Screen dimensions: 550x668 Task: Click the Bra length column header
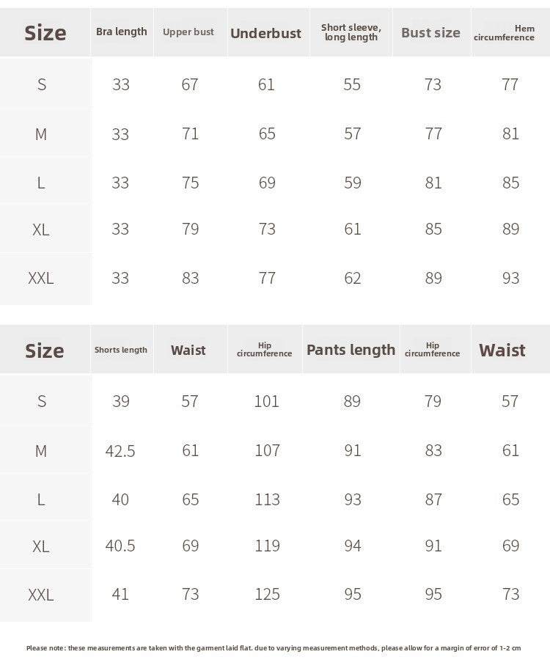(122, 32)
